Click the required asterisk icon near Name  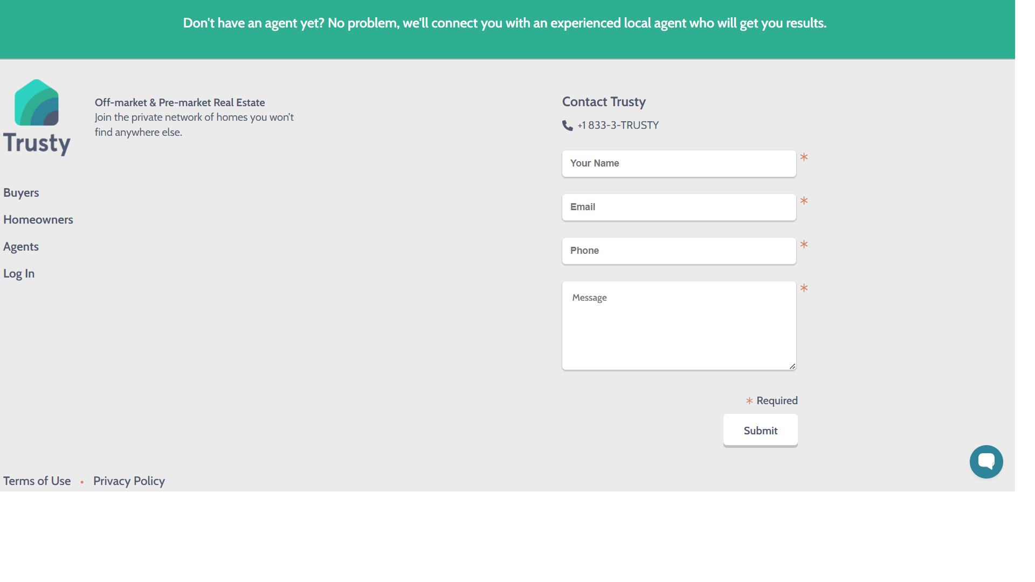(x=804, y=157)
